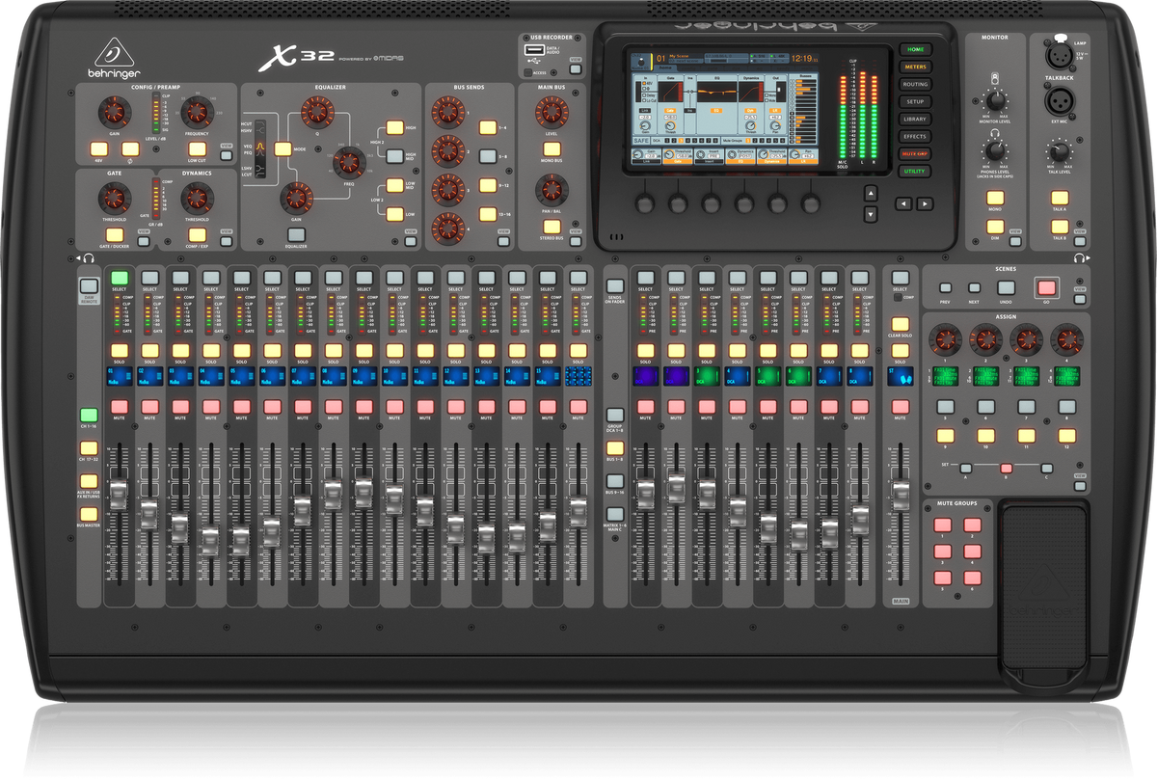Toggle the GATE / DUCKER button
This screenshot has width=1157, height=781.
[x=114, y=234]
